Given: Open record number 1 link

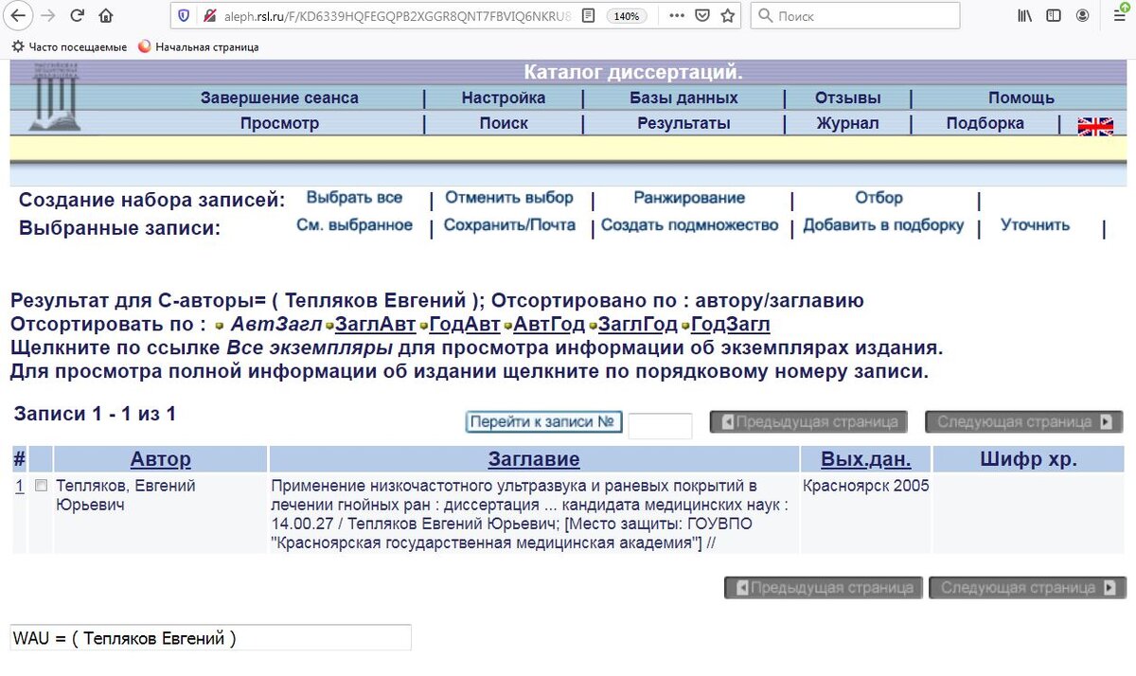Looking at the screenshot, I should click(x=19, y=486).
